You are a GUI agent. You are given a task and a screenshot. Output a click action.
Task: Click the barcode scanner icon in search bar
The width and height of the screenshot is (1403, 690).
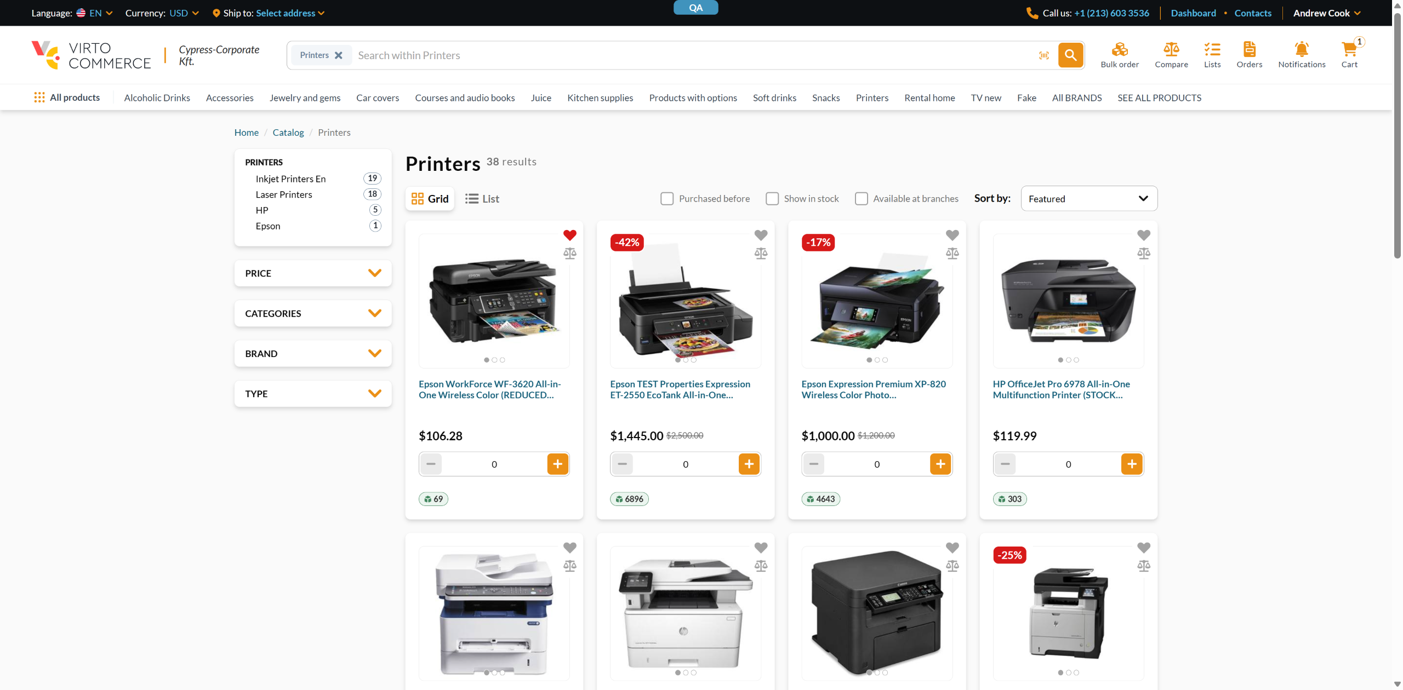[x=1043, y=55]
